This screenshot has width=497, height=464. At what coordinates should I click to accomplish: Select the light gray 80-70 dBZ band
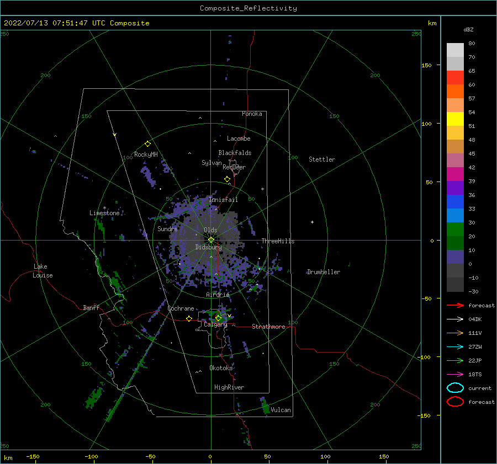(x=455, y=50)
